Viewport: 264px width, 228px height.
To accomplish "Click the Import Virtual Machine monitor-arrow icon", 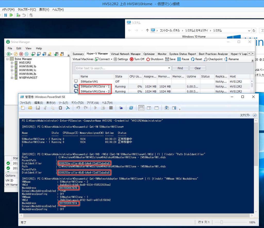I will click(39, 54).
